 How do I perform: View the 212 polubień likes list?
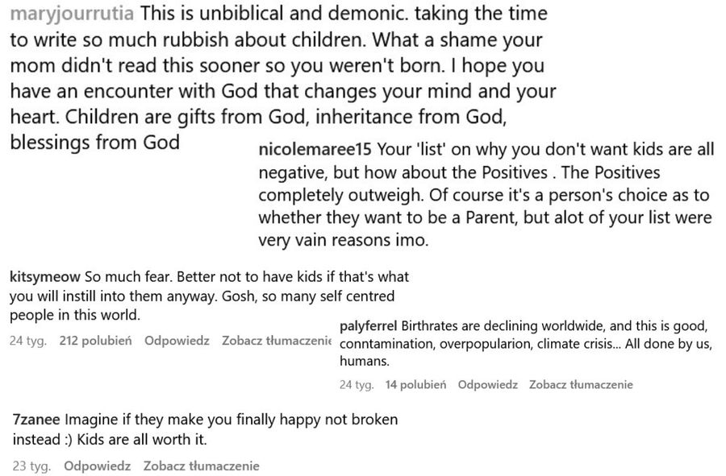click(x=95, y=341)
